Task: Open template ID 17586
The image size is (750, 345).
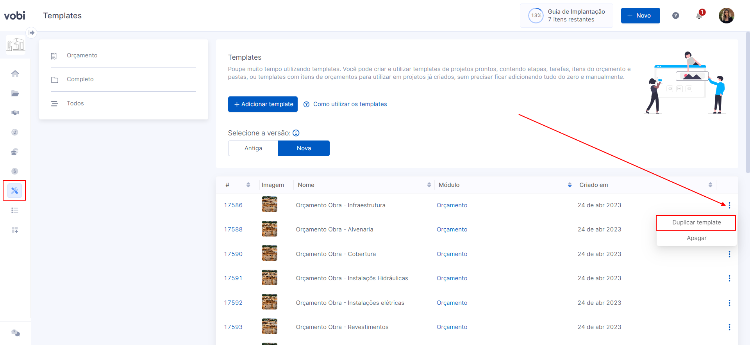Action: pos(233,205)
